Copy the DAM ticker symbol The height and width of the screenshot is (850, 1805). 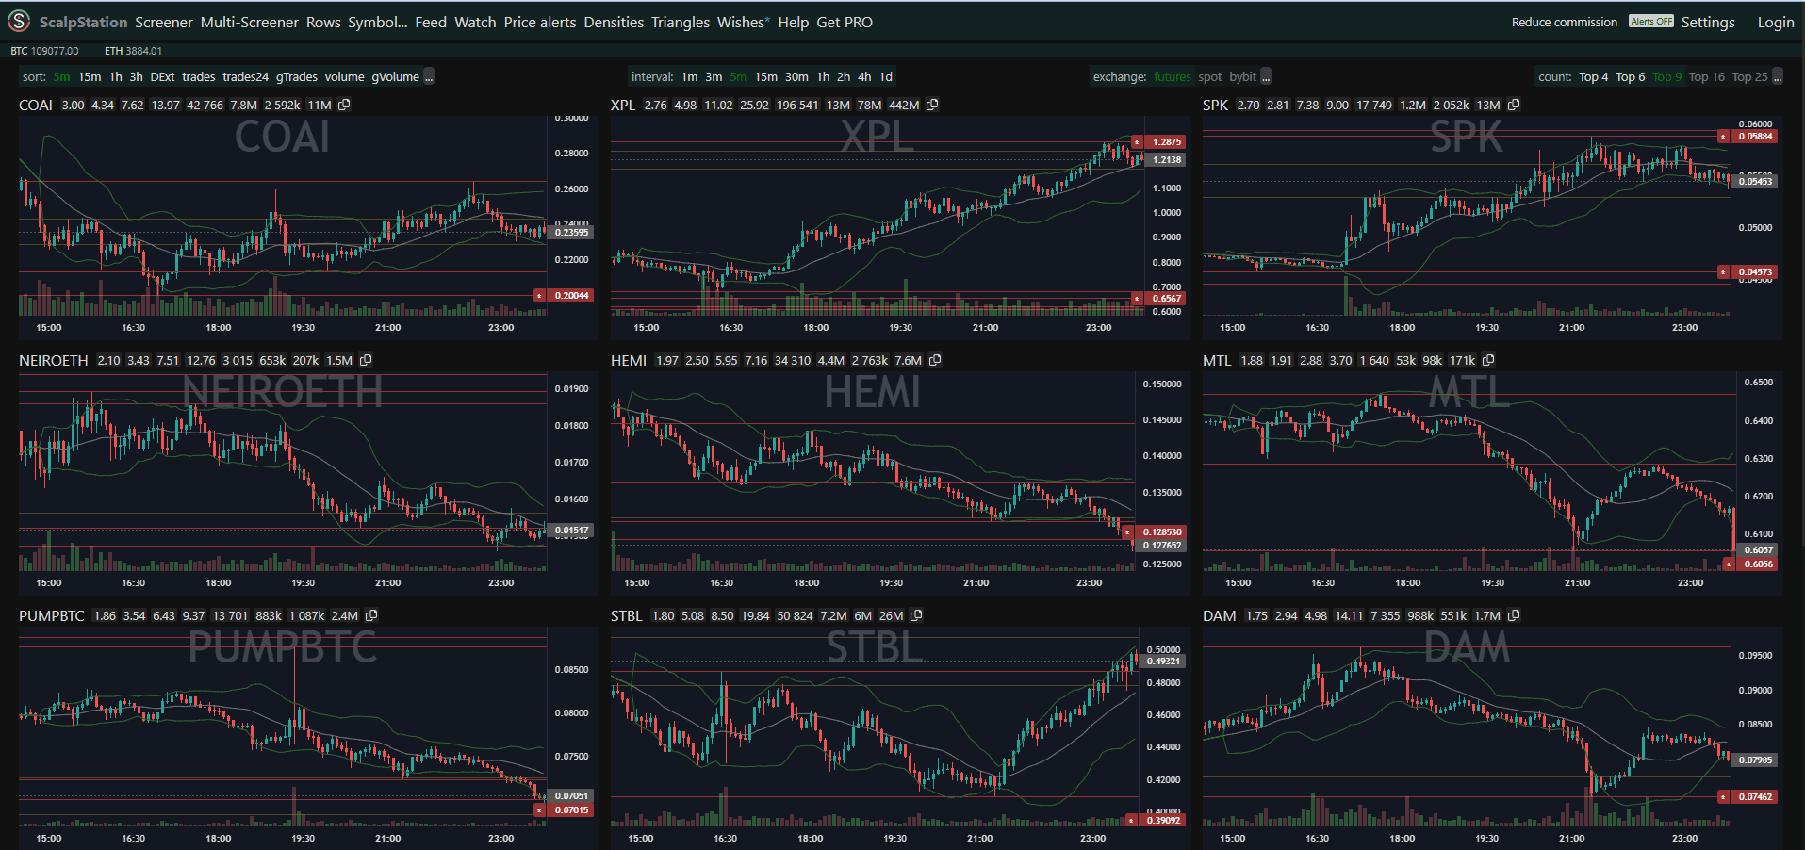(x=1514, y=615)
